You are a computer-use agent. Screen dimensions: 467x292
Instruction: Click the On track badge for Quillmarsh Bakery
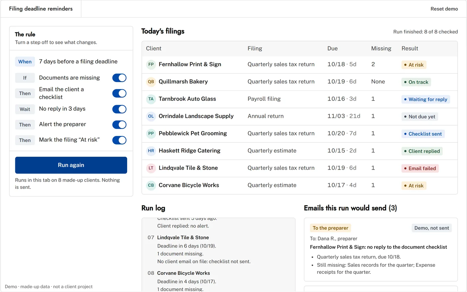416,82
